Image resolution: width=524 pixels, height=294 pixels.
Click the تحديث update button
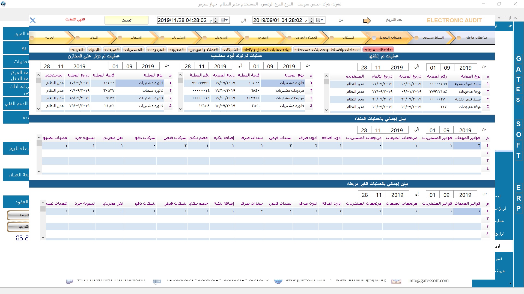tap(126, 20)
